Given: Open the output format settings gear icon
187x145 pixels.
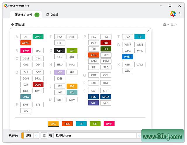Looking at the screenshot, I should point(44,135).
